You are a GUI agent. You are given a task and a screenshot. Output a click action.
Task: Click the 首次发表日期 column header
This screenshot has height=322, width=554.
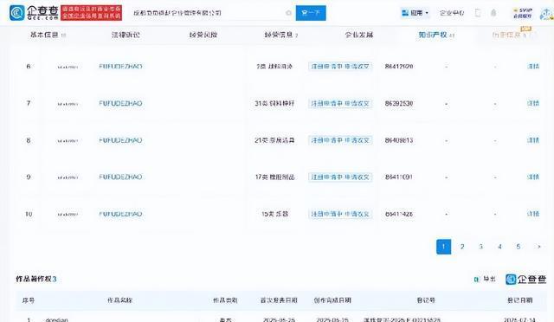(279, 300)
